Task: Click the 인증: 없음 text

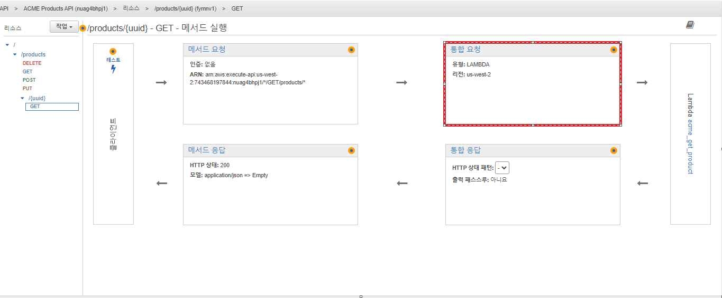Action: click(x=203, y=64)
